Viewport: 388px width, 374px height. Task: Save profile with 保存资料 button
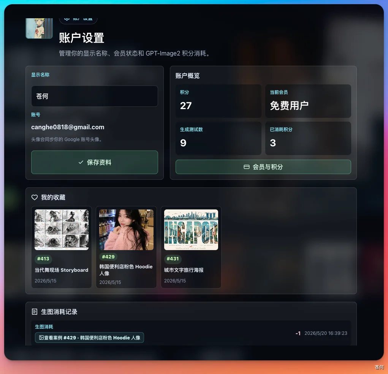coord(95,162)
